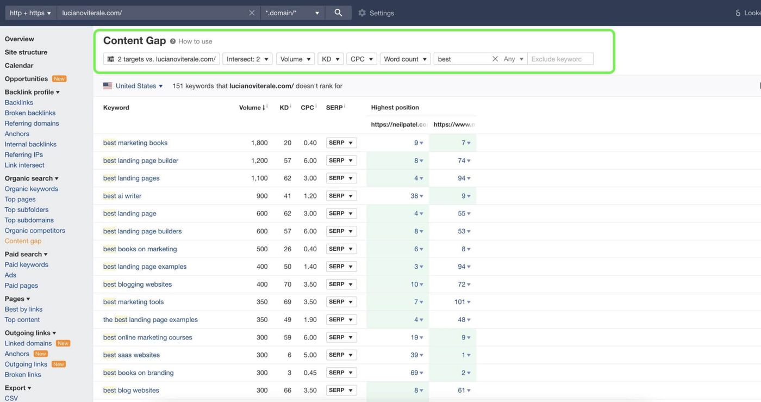761x402 pixels.
Task: Click the targets filter sliders icon
Action: pos(110,59)
